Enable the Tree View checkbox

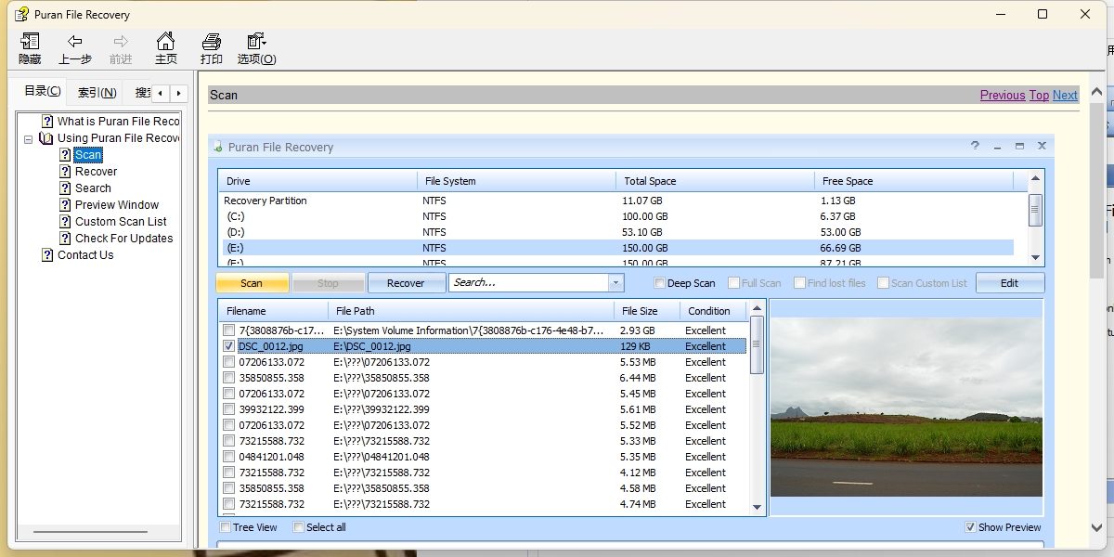226,527
